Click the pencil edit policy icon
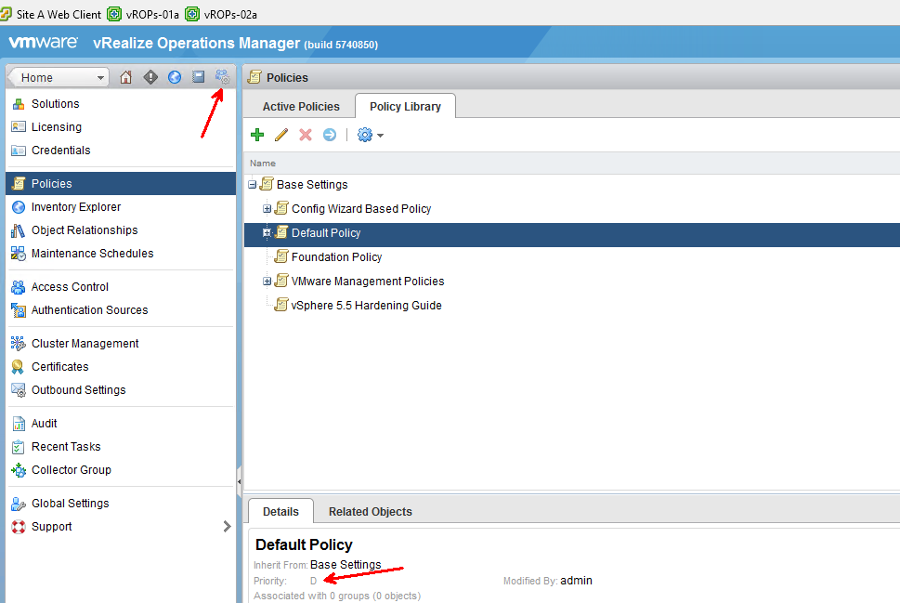Image resolution: width=900 pixels, height=603 pixels. (281, 136)
